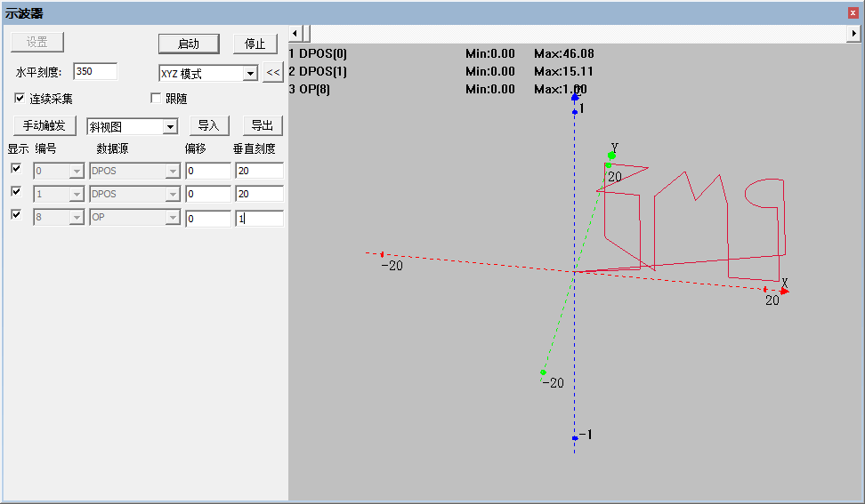Click the 水平刻度 label

pyautogui.click(x=38, y=72)
